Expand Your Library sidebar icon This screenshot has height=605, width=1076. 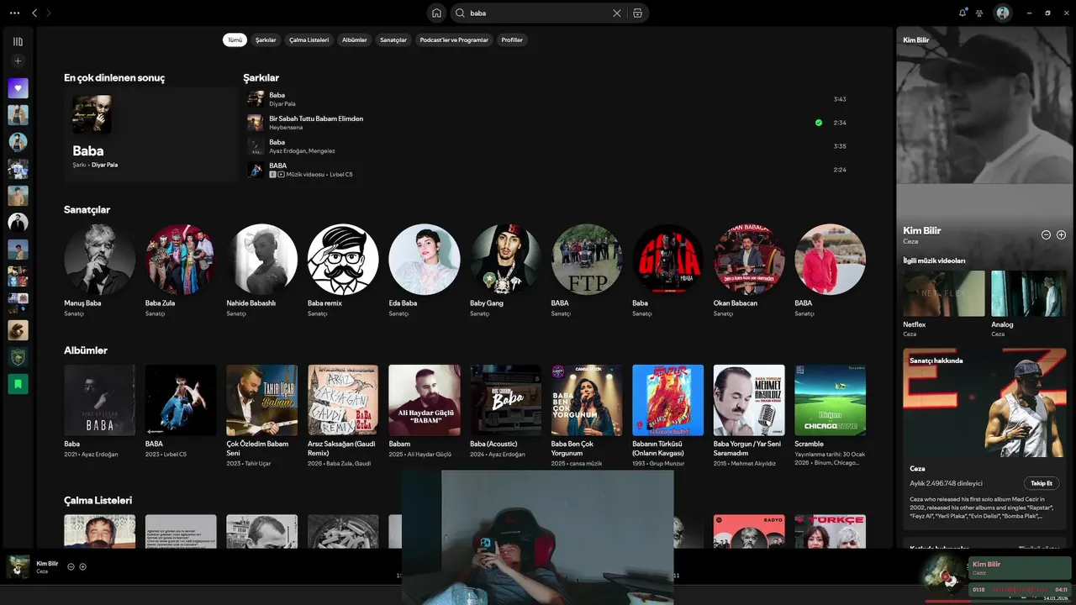pyautogui.click(x=18, y=41)
